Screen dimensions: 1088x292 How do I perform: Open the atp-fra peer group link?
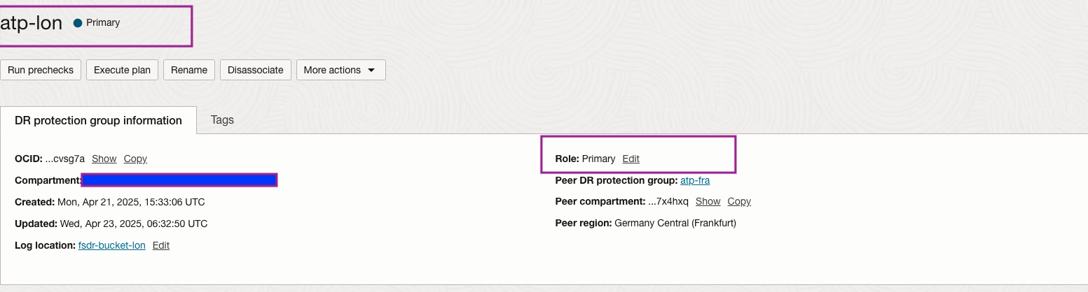click(x=695, y=180)
